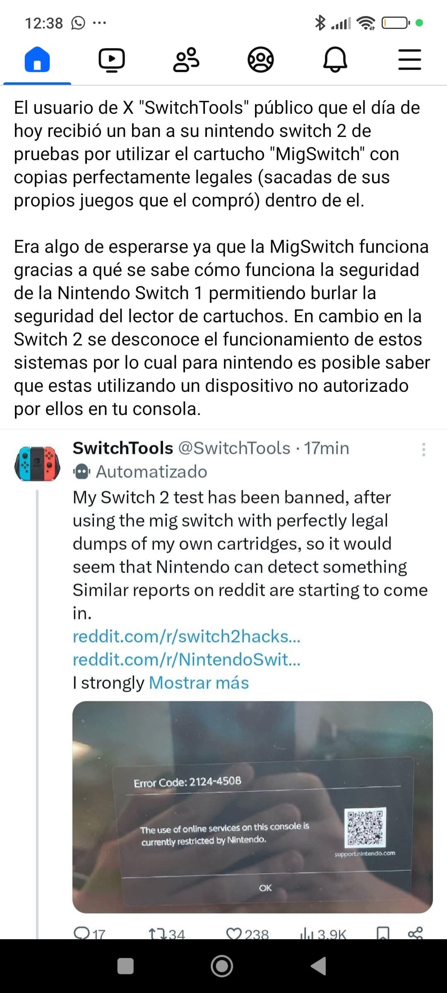Open the Facebook Home tab
Viewport: 447px width, 993px height.
tap(37, 60)
